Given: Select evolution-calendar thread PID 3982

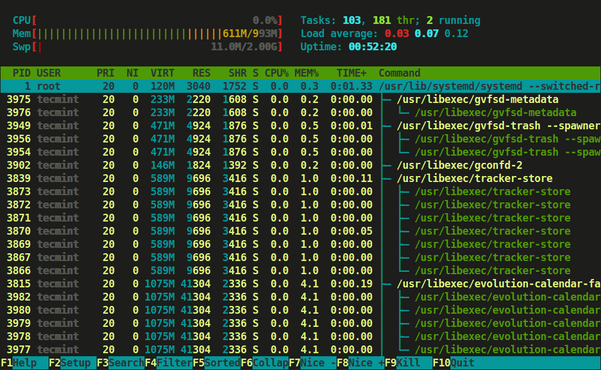Looking at the screenshot, I should coord(300,297).
